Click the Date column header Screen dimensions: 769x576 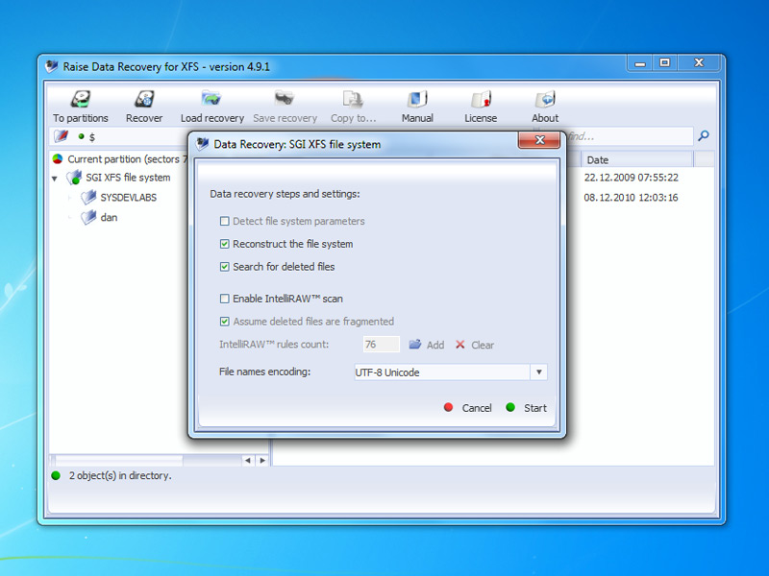tap(637, 159)
